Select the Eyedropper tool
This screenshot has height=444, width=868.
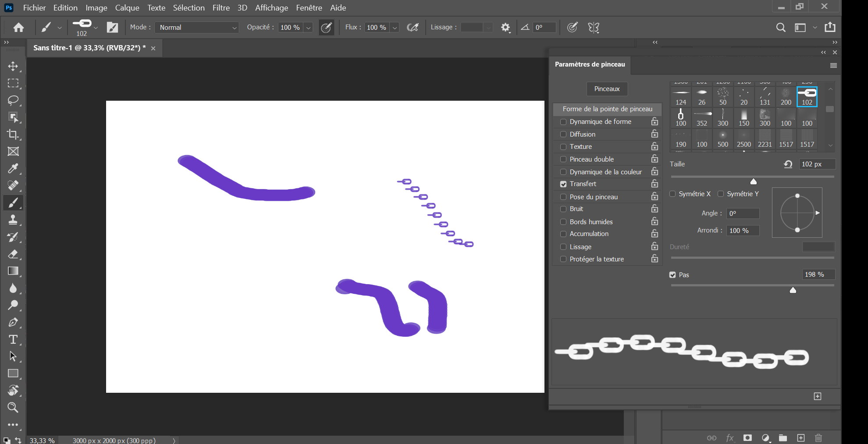click(x=13, y=168)
